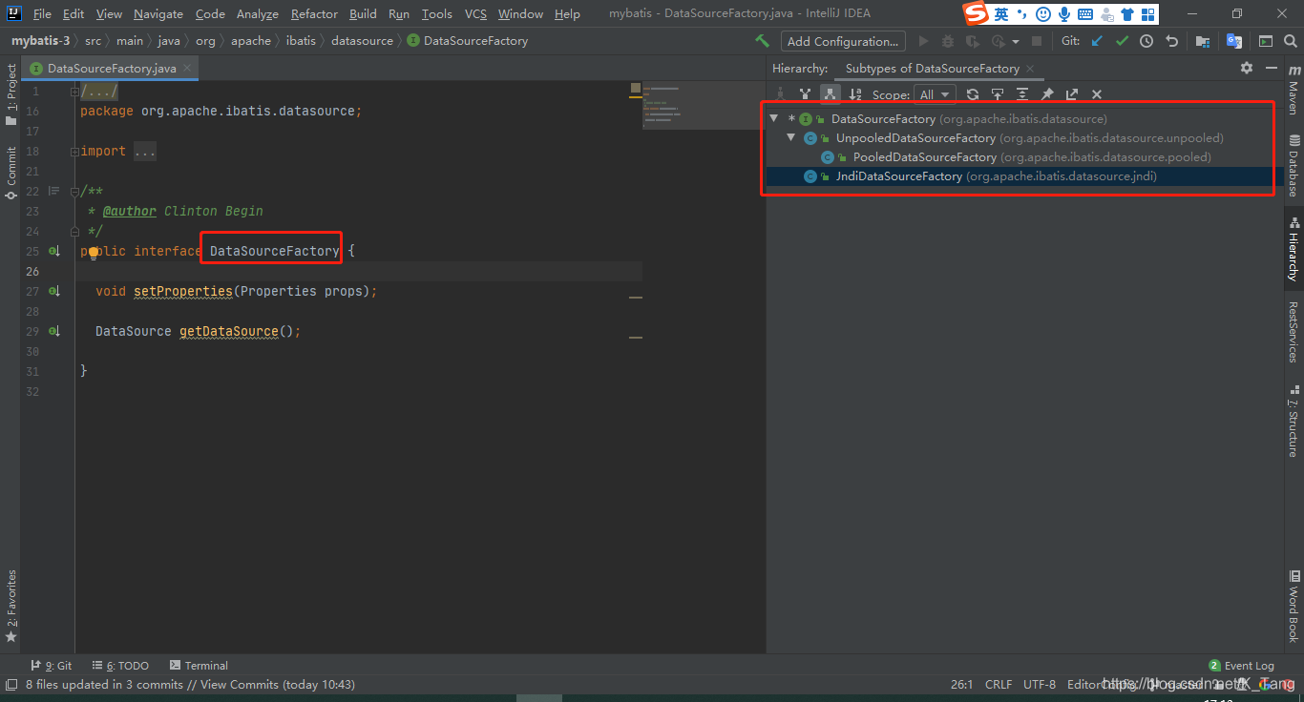1304x702 pixels.
Task: Open the Scope dropdown set to All
Action: (x=935, y=93)
